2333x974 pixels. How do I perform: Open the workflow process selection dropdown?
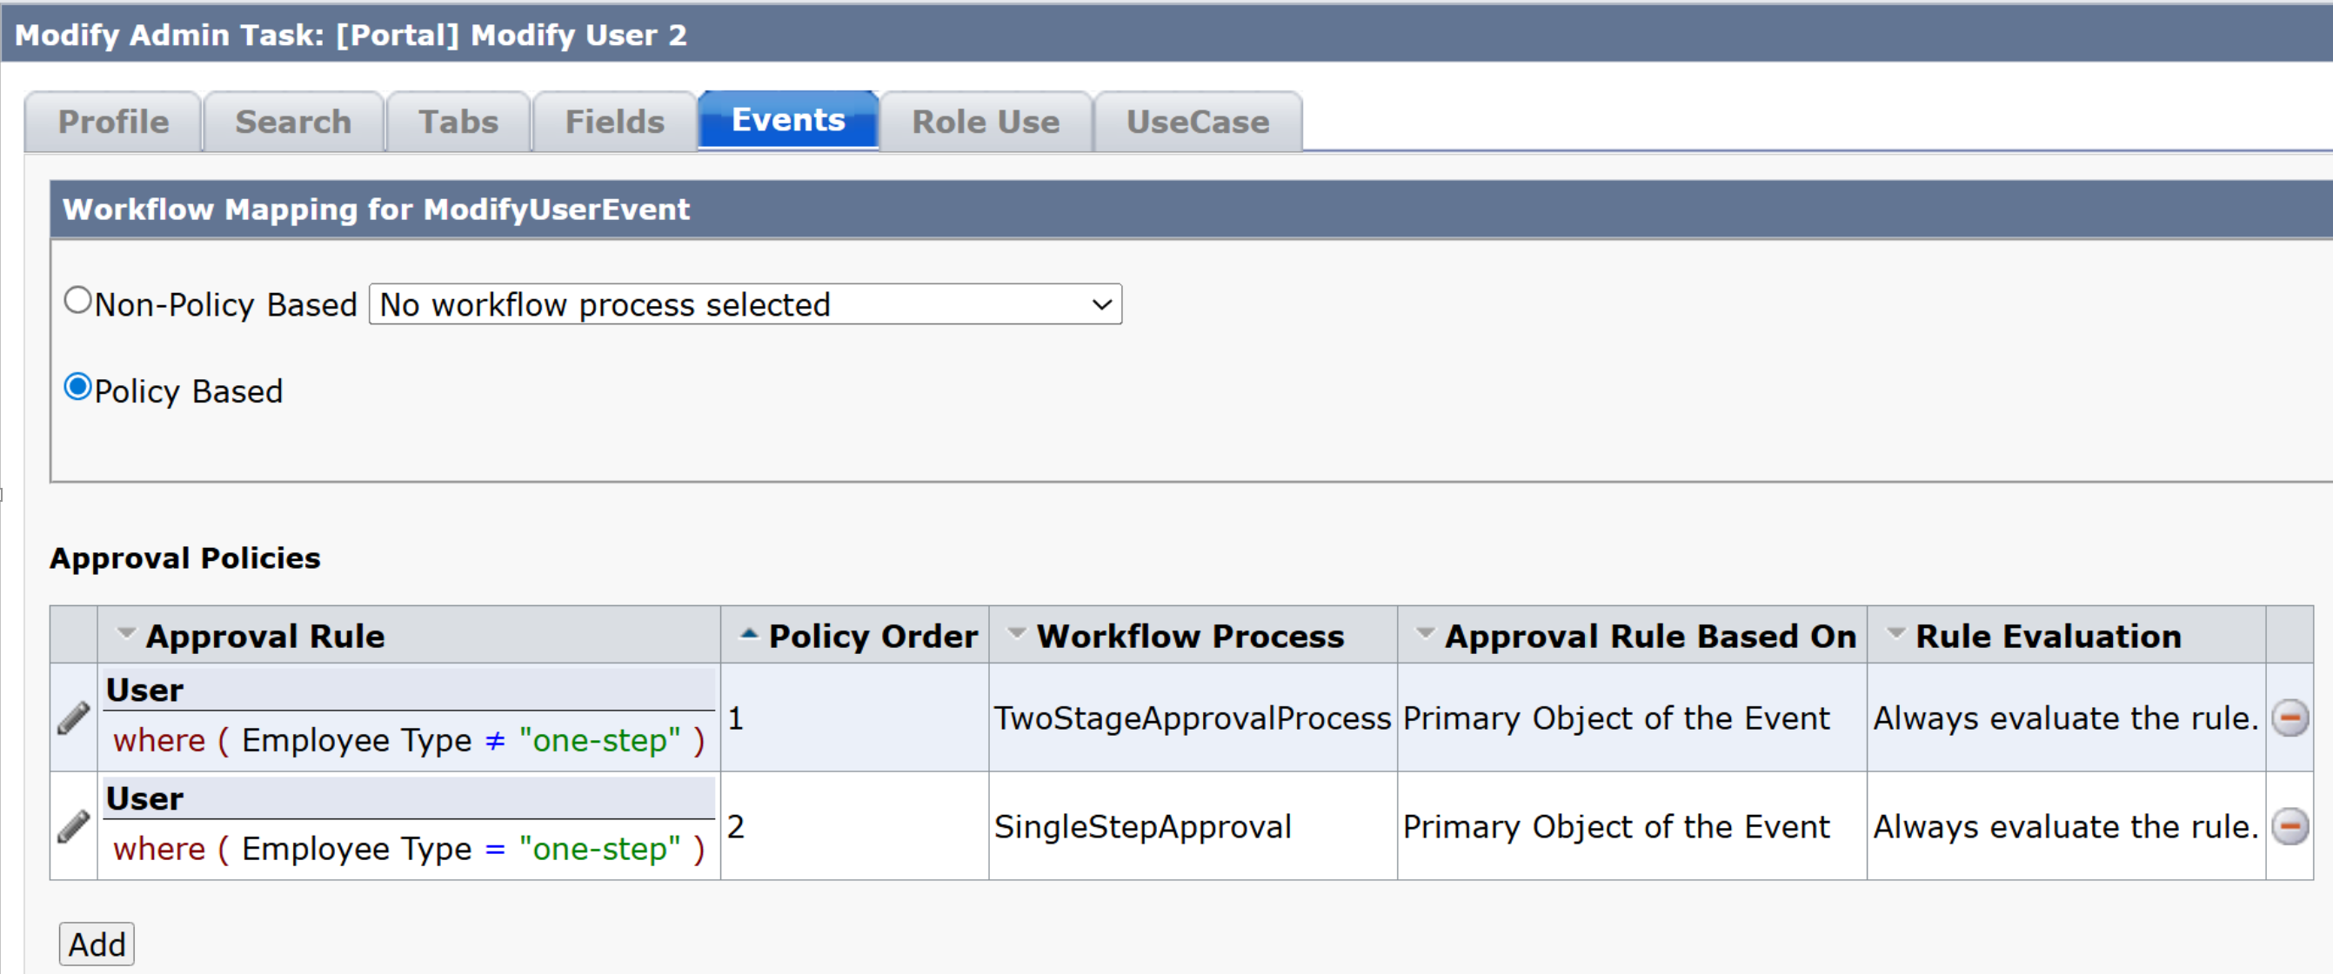[x=745, y=304]
